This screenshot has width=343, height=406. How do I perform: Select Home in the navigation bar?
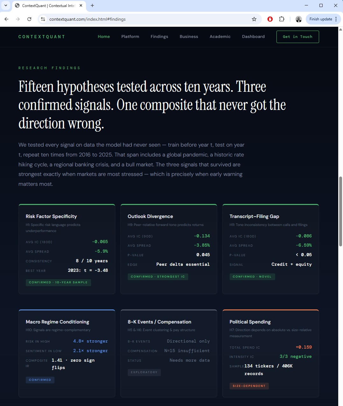point(104,36)
